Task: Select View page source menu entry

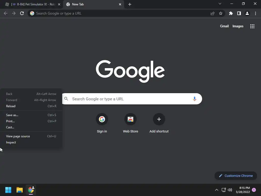Action: (x=31, y=136)
